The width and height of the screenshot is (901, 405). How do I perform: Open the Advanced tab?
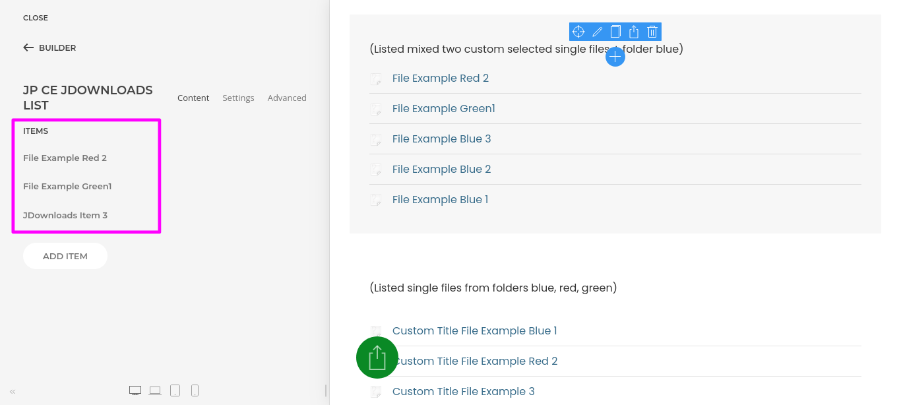click(287, 98)
